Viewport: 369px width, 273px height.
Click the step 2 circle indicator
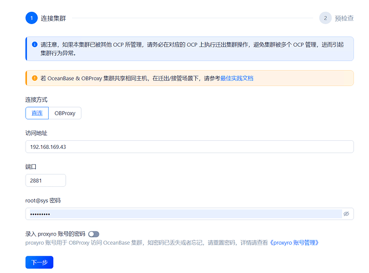pyautogui.click(x=325, y=18)
